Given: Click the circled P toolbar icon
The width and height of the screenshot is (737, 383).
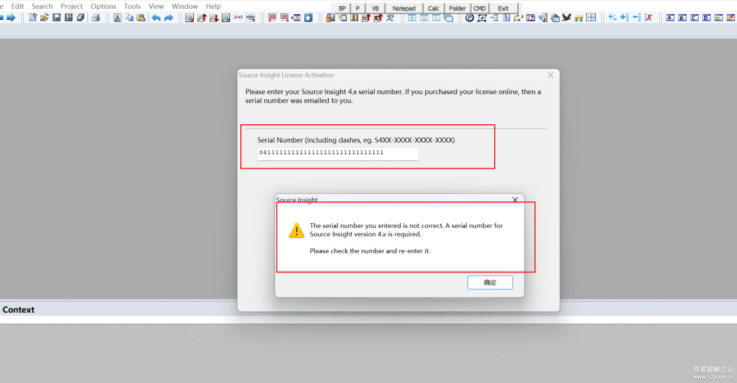Looking at the screenshot, I should (x=469, y=18).
